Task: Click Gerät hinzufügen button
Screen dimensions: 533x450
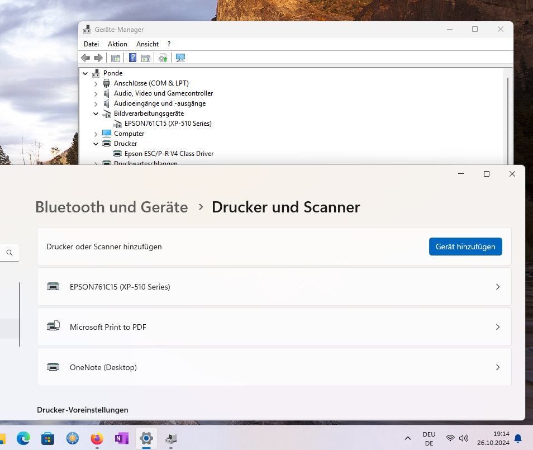Action: 465,247
